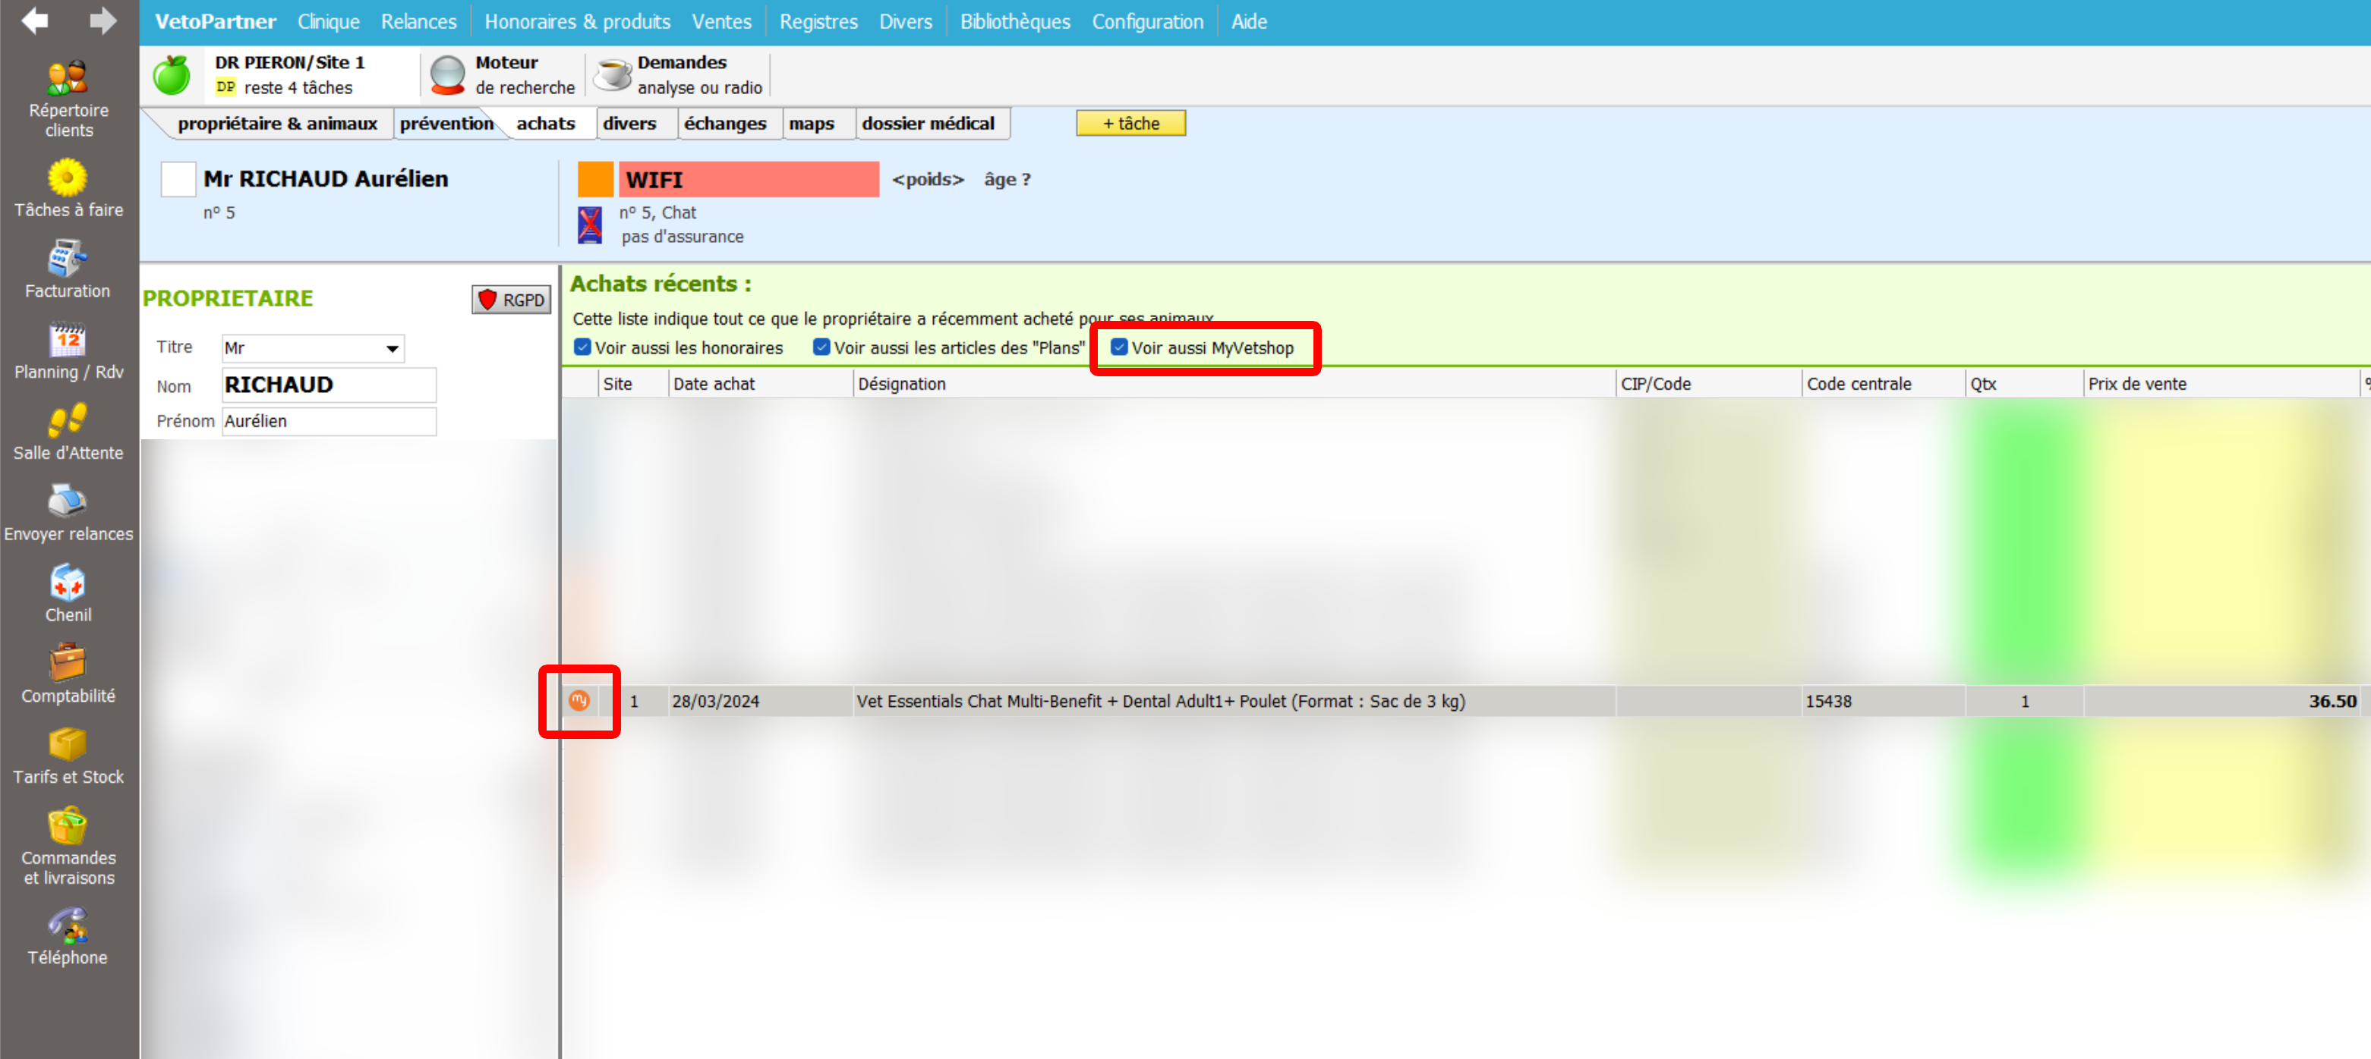Click the + tâche button
Image resolution: width=2371 pixels, height=1059 pixels.
(1130, 124)
